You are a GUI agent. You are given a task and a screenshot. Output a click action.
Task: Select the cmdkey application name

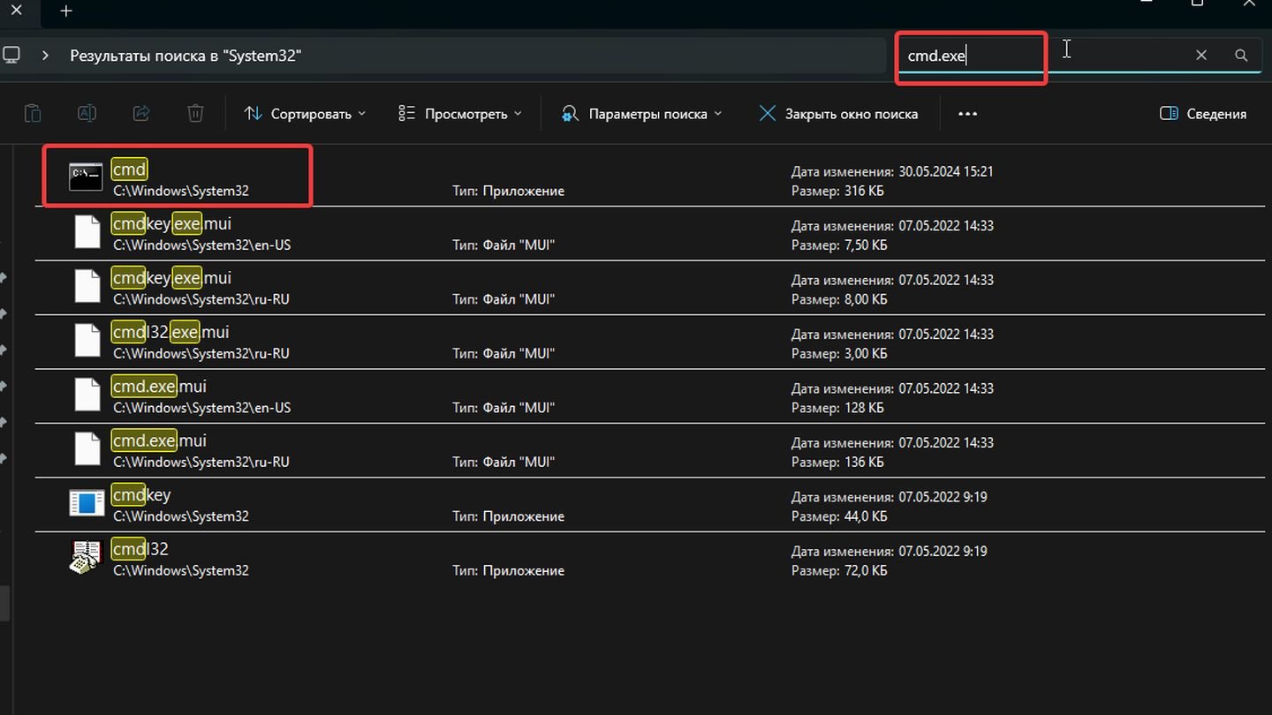tap(141, 494)
